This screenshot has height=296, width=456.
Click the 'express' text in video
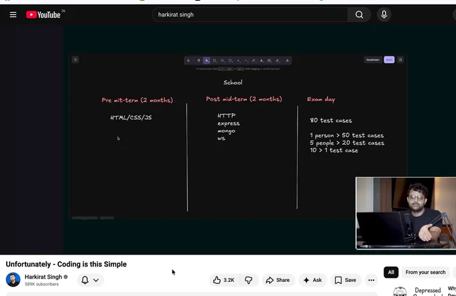(229, 123)
